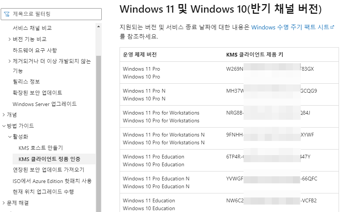Screen dimensions: 349x212
Task: Click 'Windows 11 Pro for Workstations' text
Action: (161, 113)
